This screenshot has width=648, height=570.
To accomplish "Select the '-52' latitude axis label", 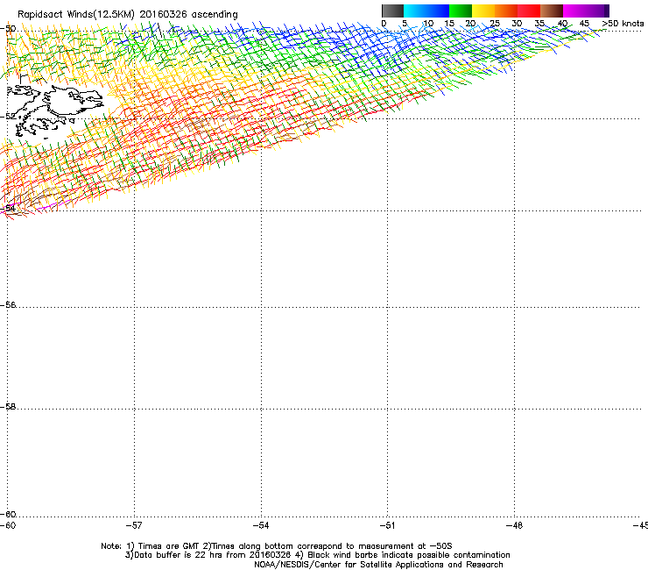I will 8,117.
